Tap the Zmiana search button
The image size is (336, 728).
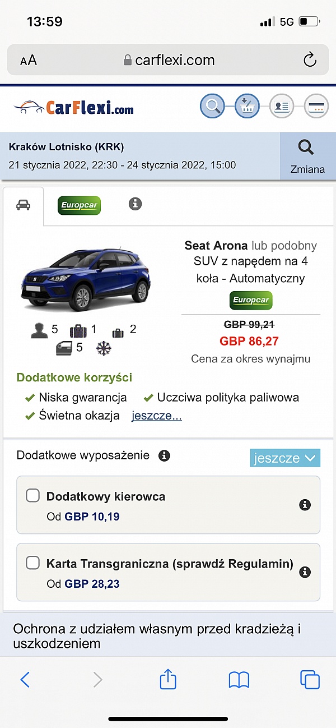pyautogui.click(x=307, y=156)
